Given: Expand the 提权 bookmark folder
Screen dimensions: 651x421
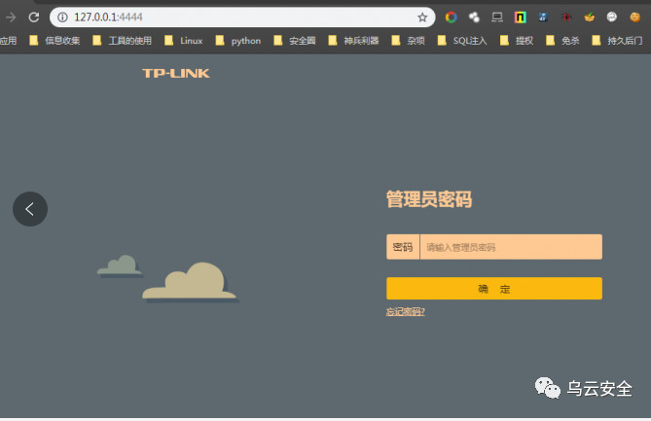Looking at the screenshot, I should click(x=517, y=41).
